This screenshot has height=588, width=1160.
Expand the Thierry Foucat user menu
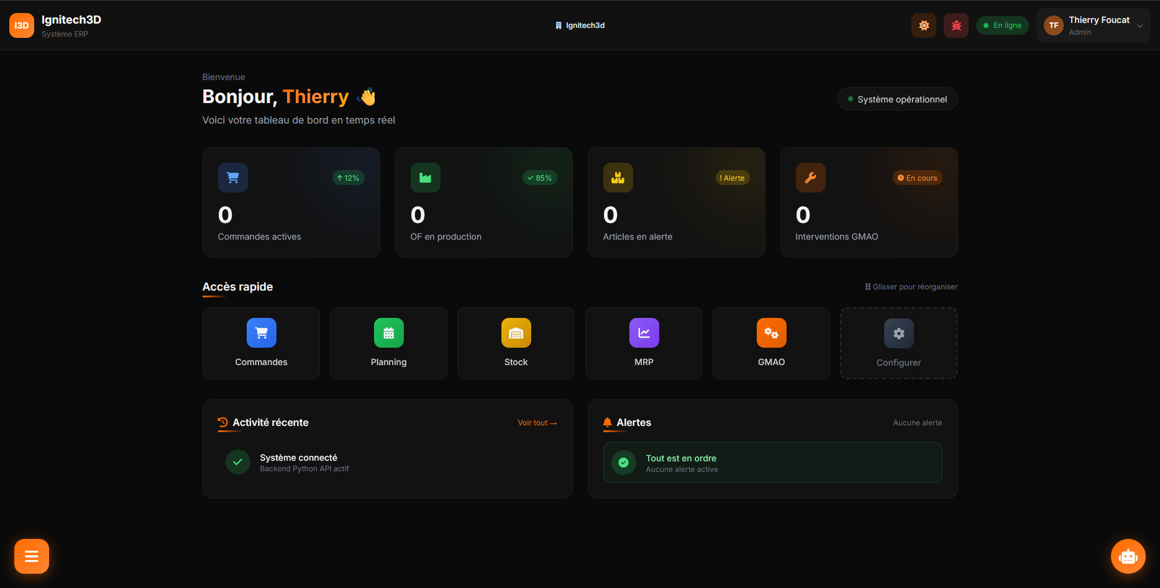tap(1093, 25)
